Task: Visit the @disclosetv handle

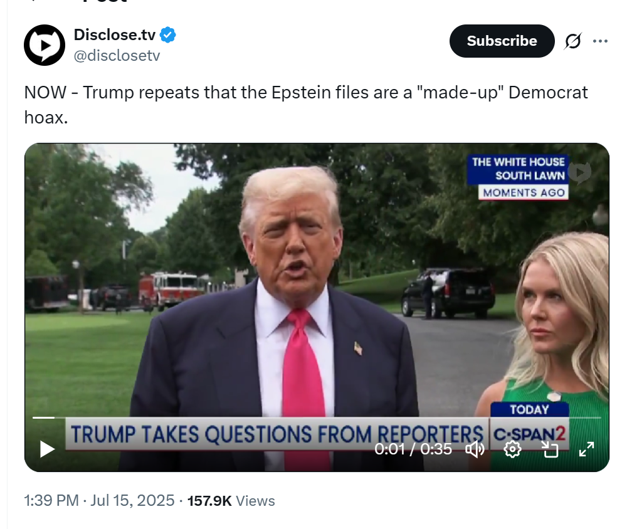Action: pos(117,56)
